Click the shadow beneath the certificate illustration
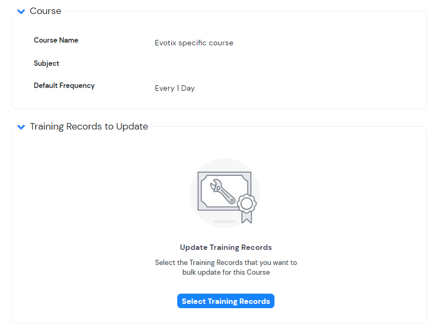This screenshot has height=326, width=435. tap(224, 221)
